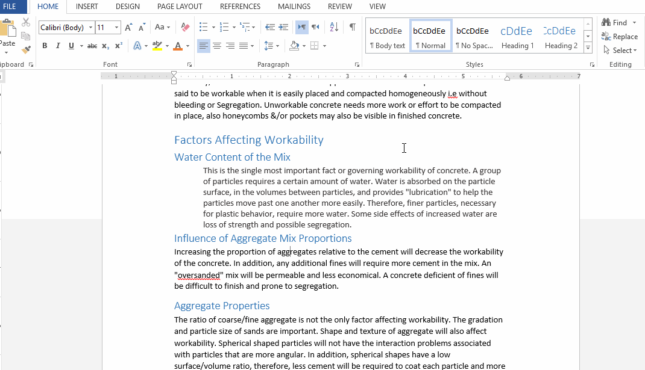The width and height of the screenshot is (645, 370).
Task: Apply paragraph shading with the bucket icon
Action: click(294, 46)
